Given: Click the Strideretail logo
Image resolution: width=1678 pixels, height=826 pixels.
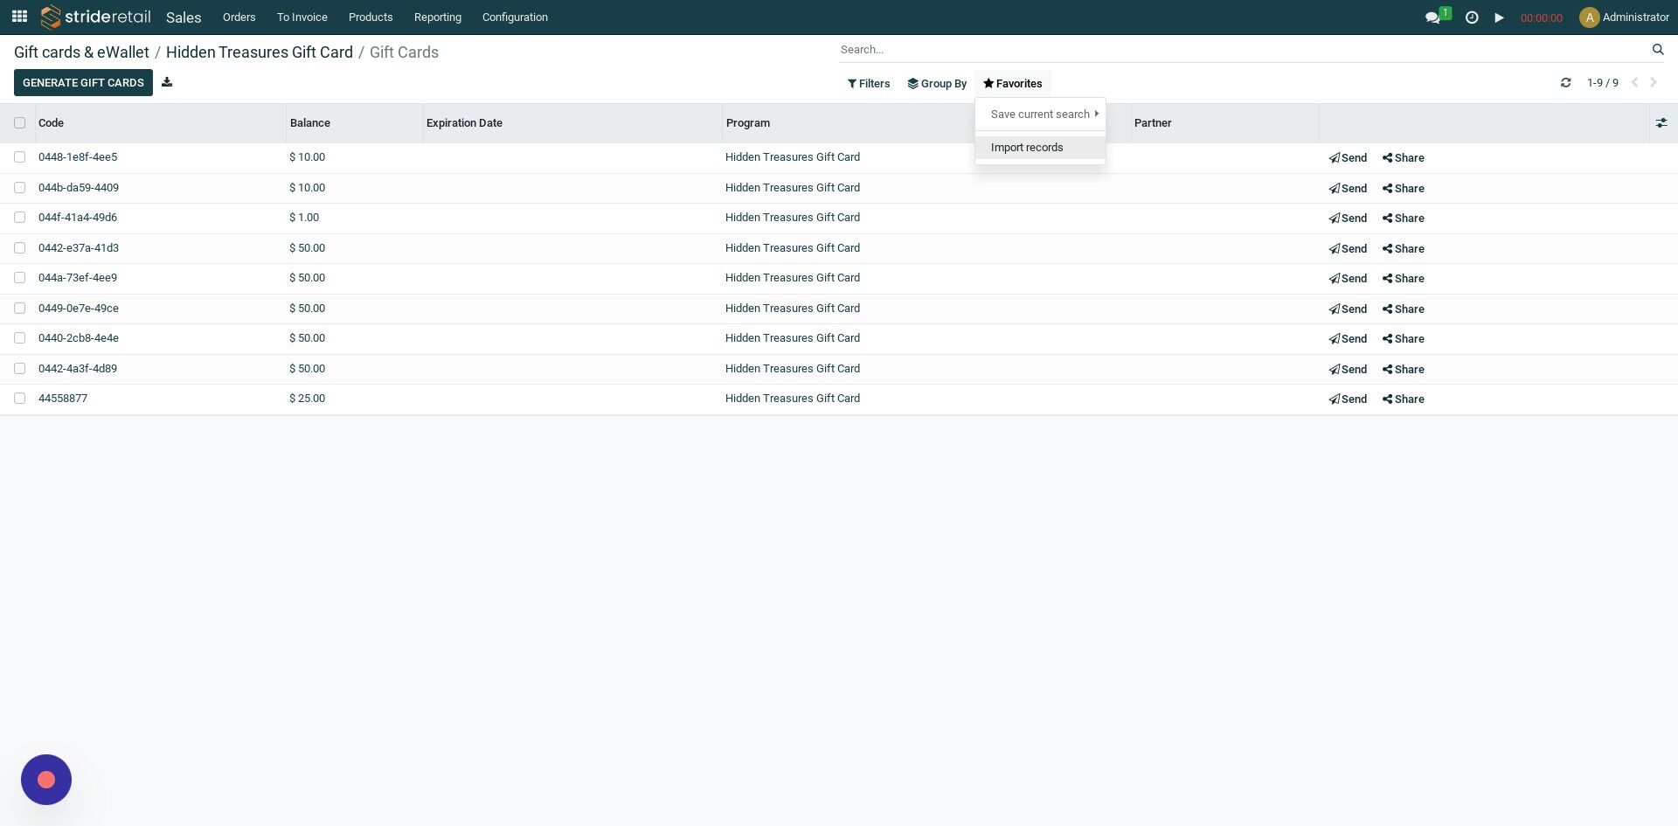Looking at the screenshot, I should 96,17.
